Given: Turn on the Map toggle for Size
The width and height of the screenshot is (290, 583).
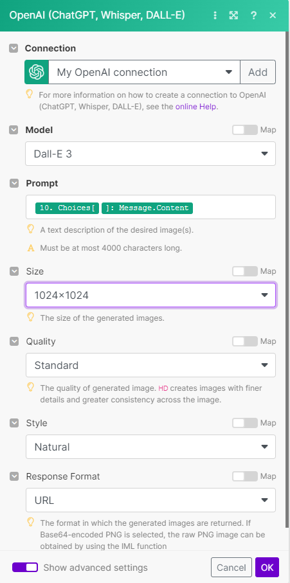Looking at the screenshot, I should coord(244,271).
